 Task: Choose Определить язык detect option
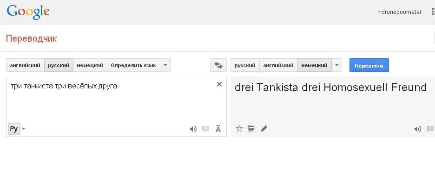pos(133,65)
